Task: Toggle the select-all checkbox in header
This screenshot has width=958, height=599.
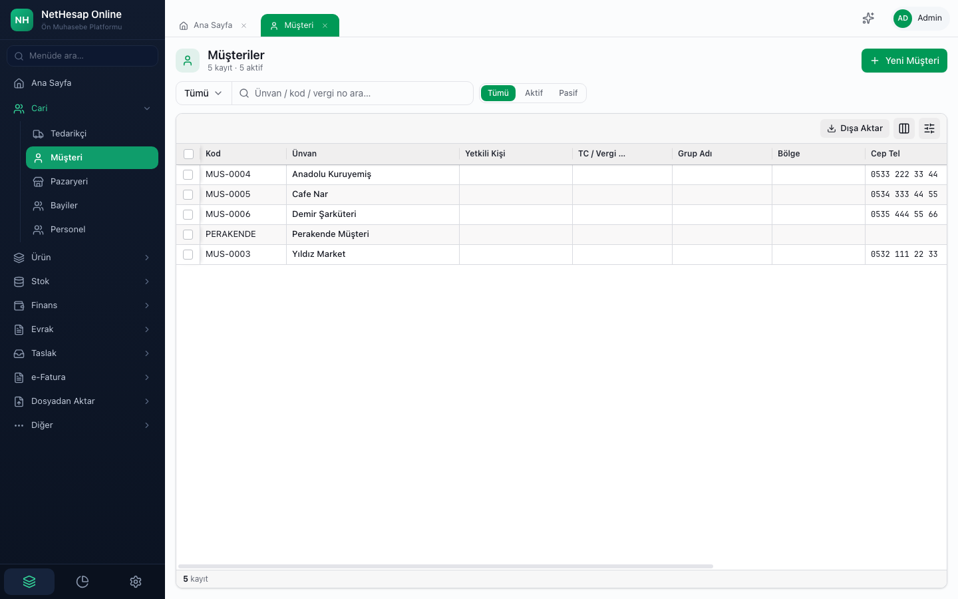Action: click(188, 154)
